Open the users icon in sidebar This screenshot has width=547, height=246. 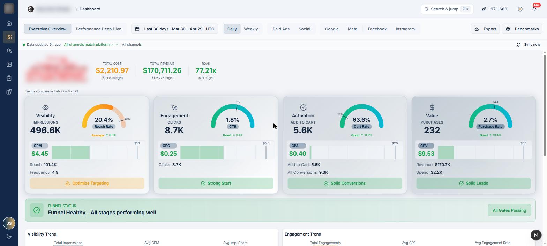(9, 51)
